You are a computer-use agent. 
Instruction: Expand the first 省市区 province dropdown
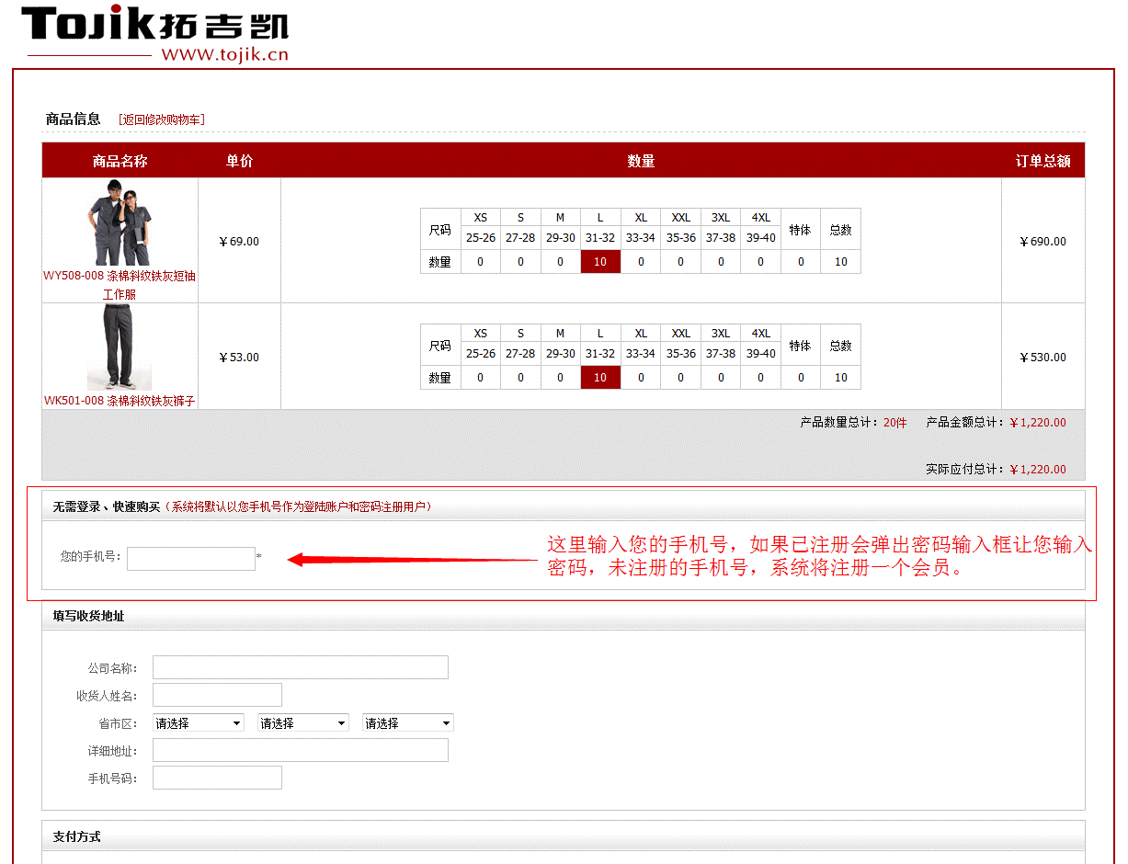coord(199,723)
